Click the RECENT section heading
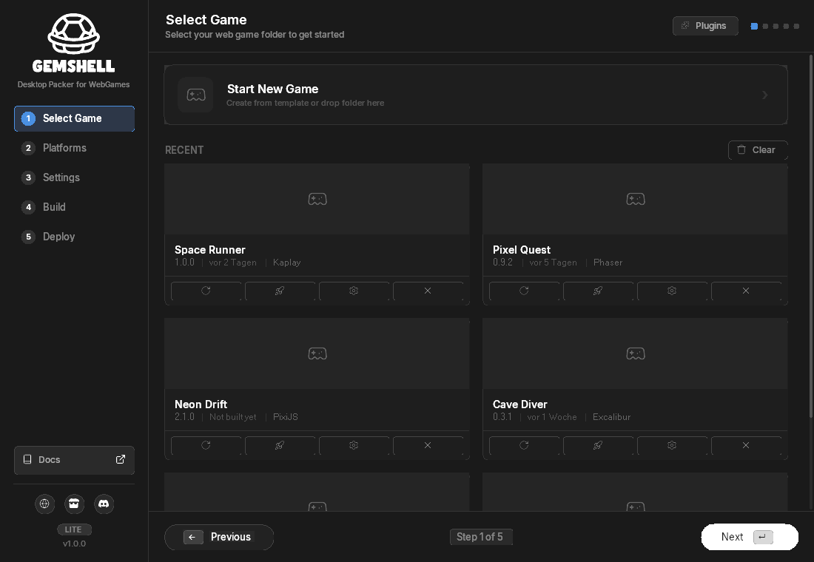This screenshot has height=562, width=814. tap(184, 150)
